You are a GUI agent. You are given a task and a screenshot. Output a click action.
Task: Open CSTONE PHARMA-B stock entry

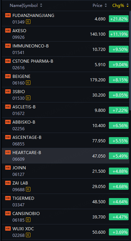[65, 64]
